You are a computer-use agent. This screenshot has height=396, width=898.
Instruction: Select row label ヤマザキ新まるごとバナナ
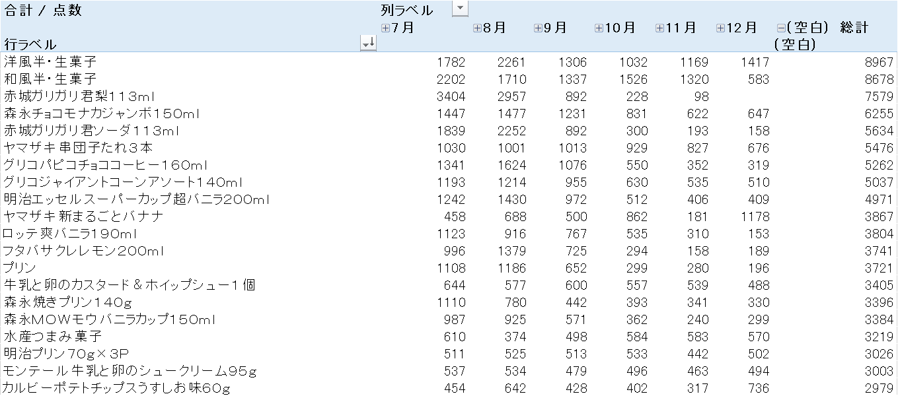83,216
